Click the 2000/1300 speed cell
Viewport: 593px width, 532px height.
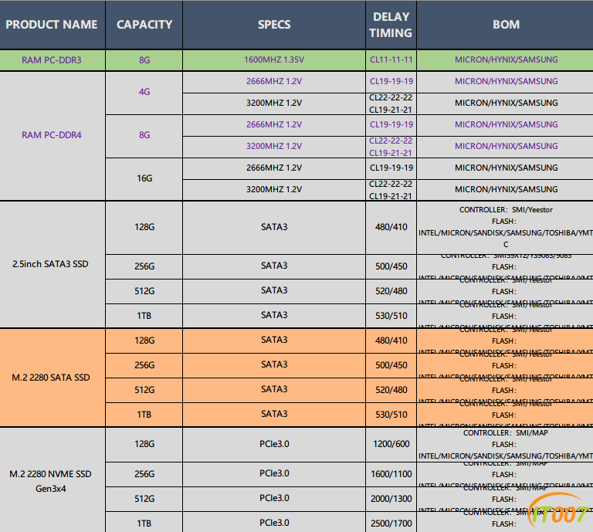391,499
